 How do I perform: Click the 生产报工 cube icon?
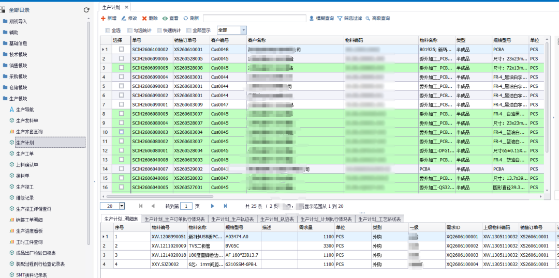(x=12, y=187)
